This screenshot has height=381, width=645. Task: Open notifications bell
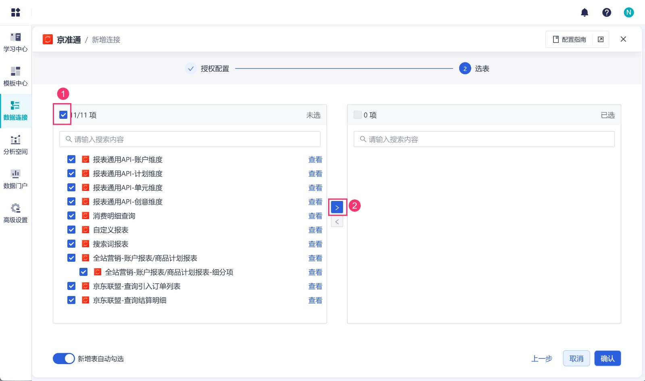(x=585, y=12)
